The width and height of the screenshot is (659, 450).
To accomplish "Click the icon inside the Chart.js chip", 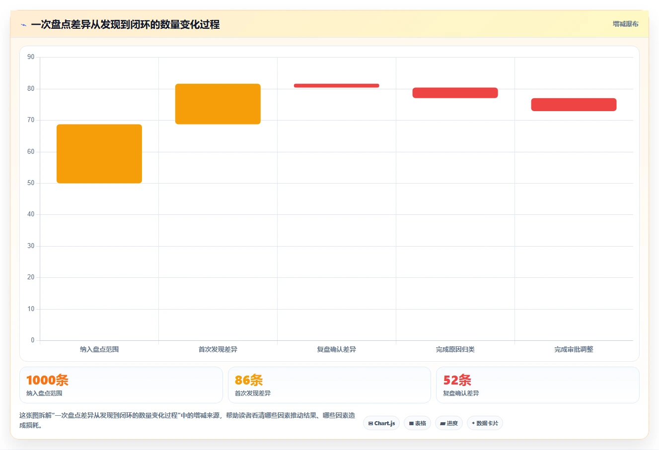I will (370, 424).
